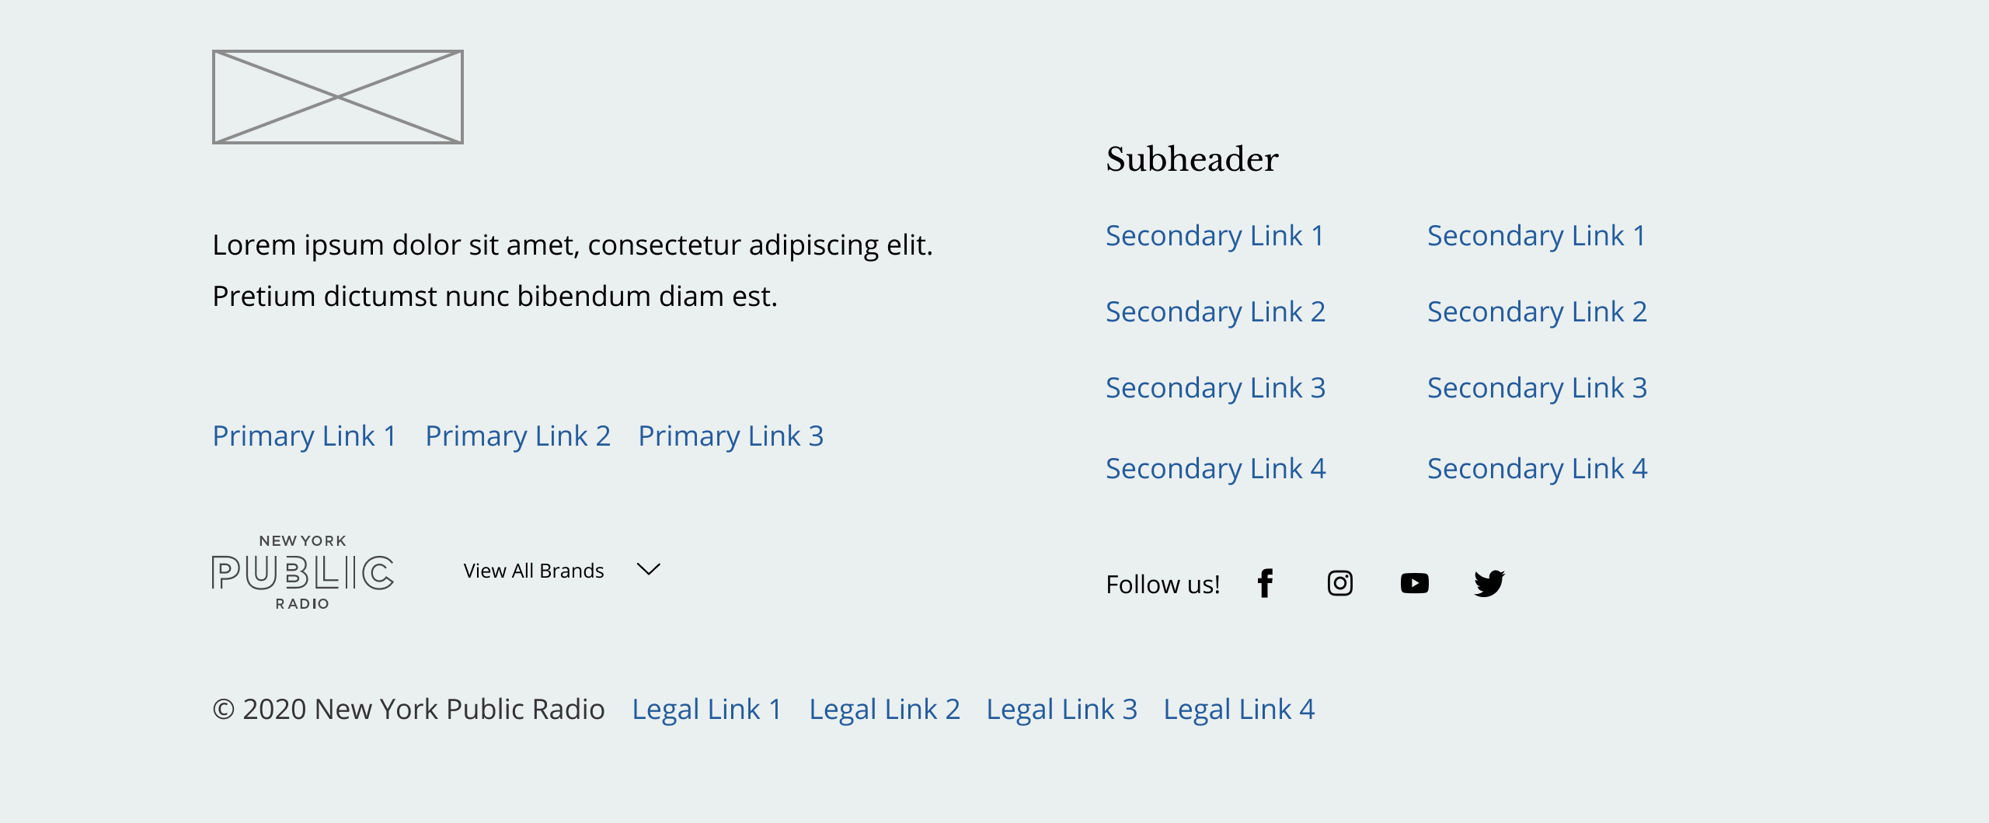Open second column Secondary Link 4
This screenshot has height=823, width=1989.
point(1537,469)
